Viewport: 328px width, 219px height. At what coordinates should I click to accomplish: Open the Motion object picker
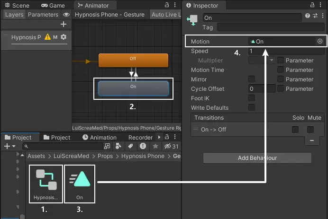320,41
